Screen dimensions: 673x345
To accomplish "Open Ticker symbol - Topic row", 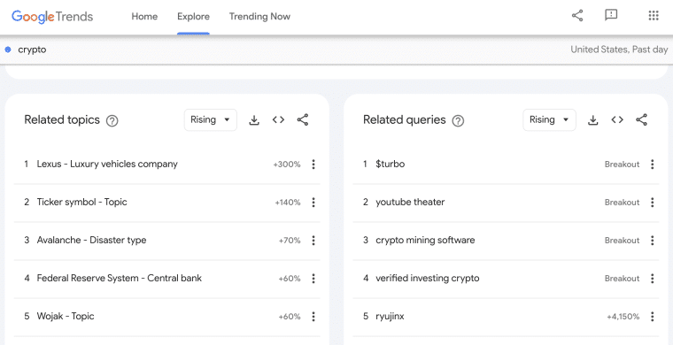I will point(82,203).
